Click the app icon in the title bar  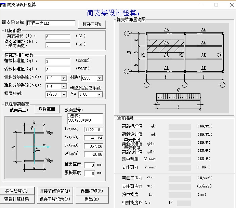(3, 4)
